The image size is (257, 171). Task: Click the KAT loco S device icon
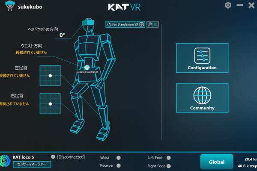(5, 161)
